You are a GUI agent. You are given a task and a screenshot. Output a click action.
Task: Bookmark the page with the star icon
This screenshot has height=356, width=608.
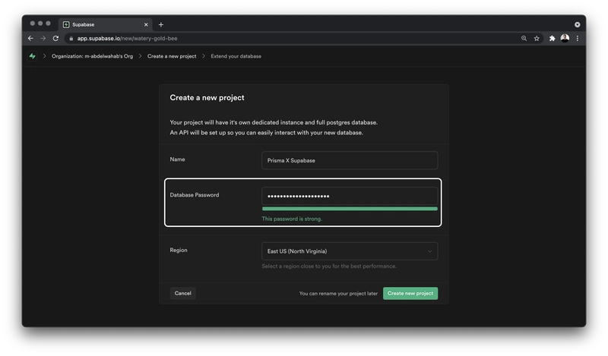[537, 39]
